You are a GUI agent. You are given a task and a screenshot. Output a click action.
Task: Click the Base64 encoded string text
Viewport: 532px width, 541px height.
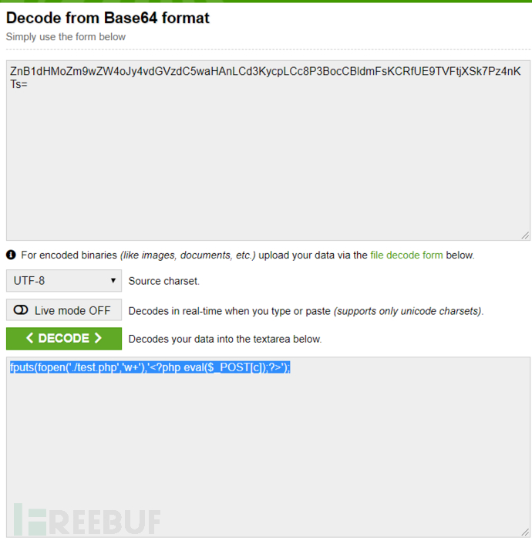click(265, 78)
